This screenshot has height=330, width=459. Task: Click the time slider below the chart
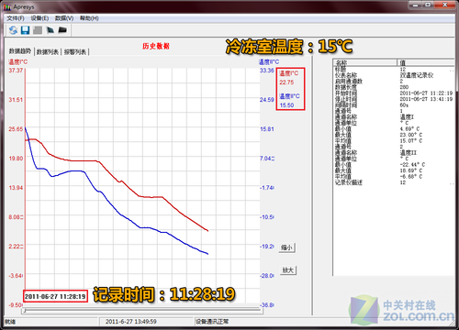(142, 311)
